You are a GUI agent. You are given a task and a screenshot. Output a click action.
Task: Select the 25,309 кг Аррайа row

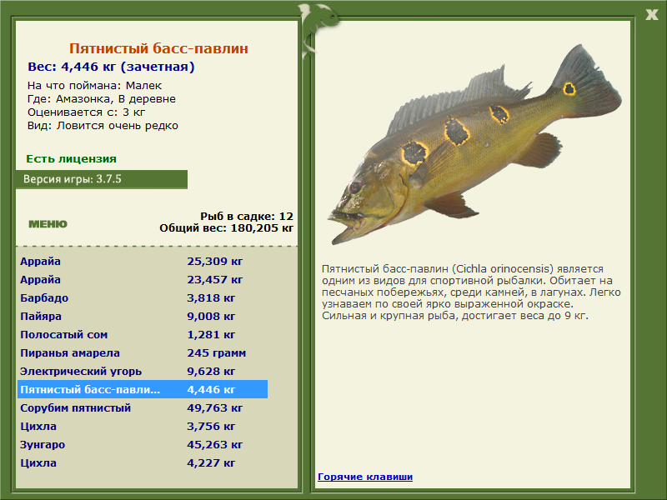coord(143,262)
